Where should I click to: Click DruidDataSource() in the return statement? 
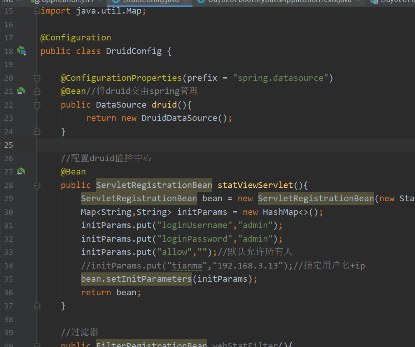(184, 118)
